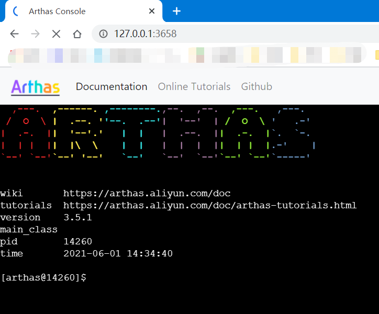This screenshot has height=314, width=379.
Task: Open the Online Tutorials nav link
Action: [x=194, y=86]
